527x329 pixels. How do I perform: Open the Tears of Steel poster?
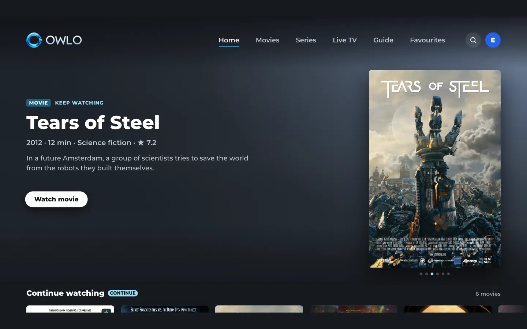click(435, 169)
